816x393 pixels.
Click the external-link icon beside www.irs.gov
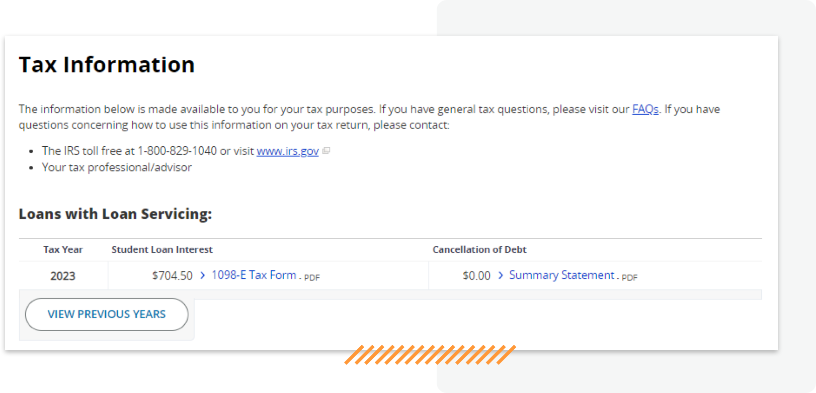pos(326,151)
